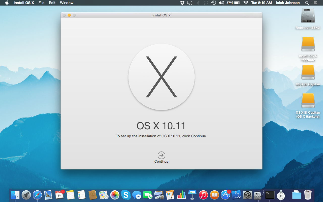The height and width of the screenshot is (202, 323).
Task: Click the clock showing Tue 8:19 AM
Action: [262, 3]
